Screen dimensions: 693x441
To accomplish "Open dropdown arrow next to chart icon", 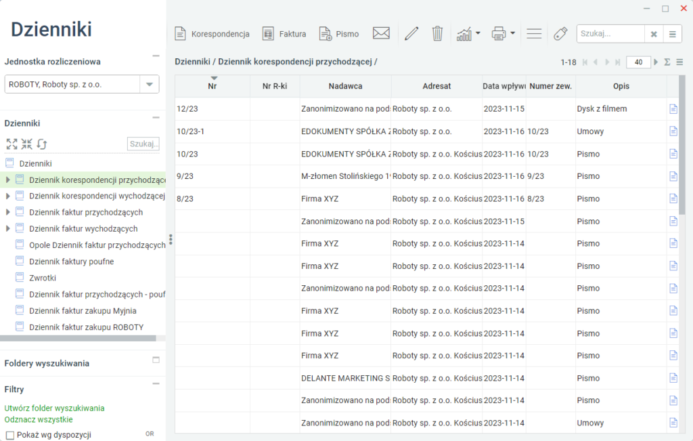I will tap(478, 33).
